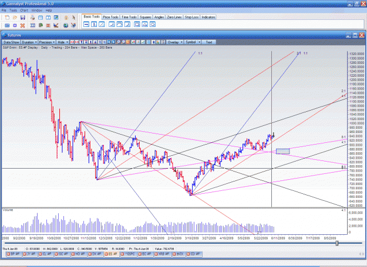367x267 pixels.
Task: Click the blue T text icon
Action: [81, 42]
